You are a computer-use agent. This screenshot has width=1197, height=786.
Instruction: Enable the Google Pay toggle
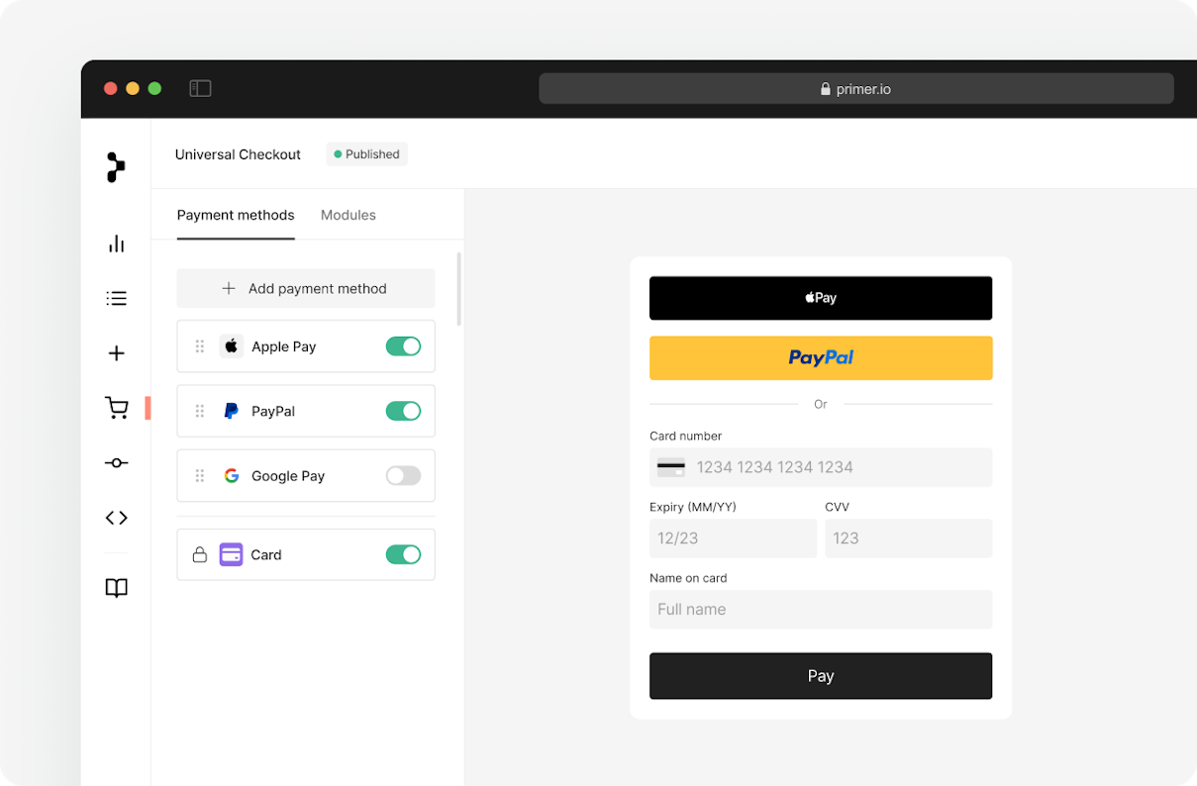point(403,476)
